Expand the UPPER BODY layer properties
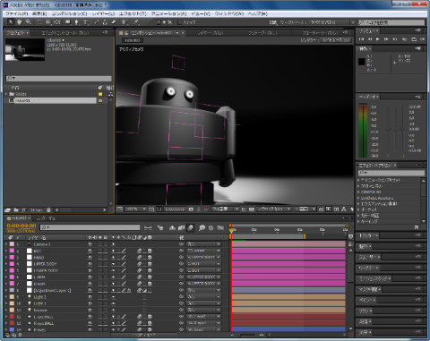 point(6,264)
